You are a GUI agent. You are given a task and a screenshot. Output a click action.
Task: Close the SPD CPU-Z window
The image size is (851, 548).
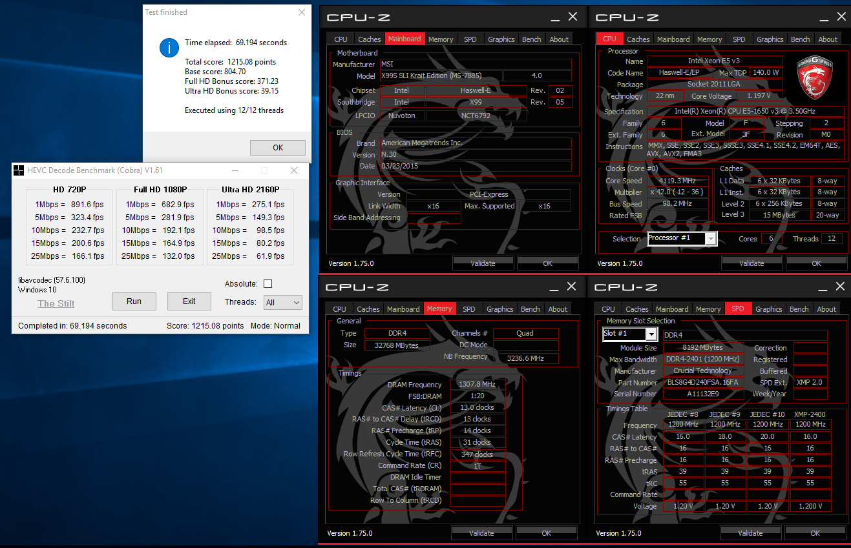click(x=840, y=287)
